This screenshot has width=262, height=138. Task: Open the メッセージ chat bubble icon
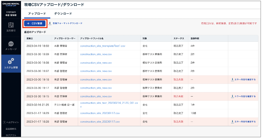pos(11,44)
